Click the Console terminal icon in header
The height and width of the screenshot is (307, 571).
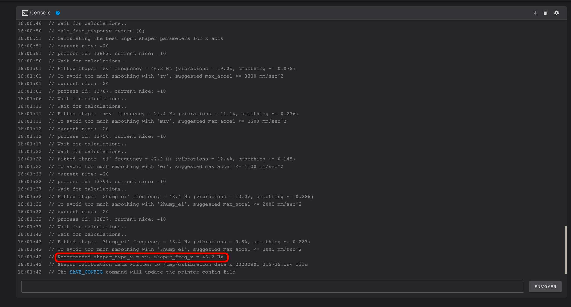(25, 13)
